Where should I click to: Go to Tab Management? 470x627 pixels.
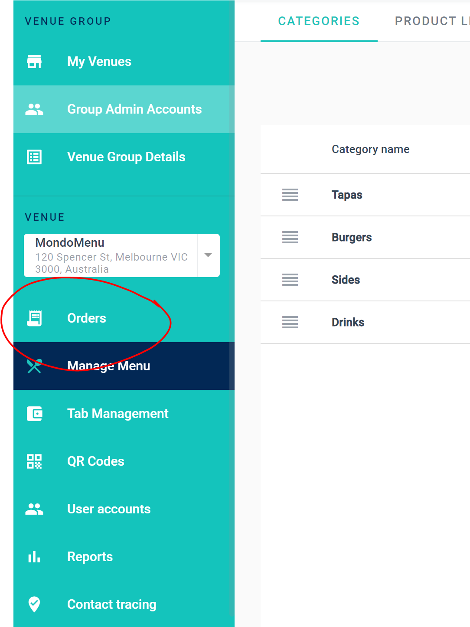point(117,414)
